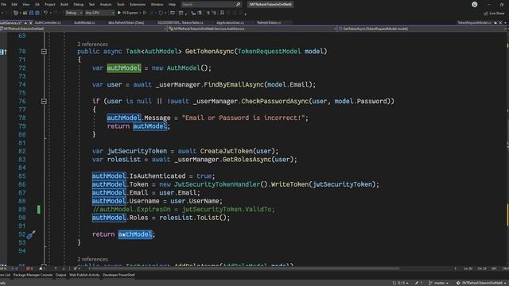
Task: Collapse the if block at line 76
Action: click(44, 102)
